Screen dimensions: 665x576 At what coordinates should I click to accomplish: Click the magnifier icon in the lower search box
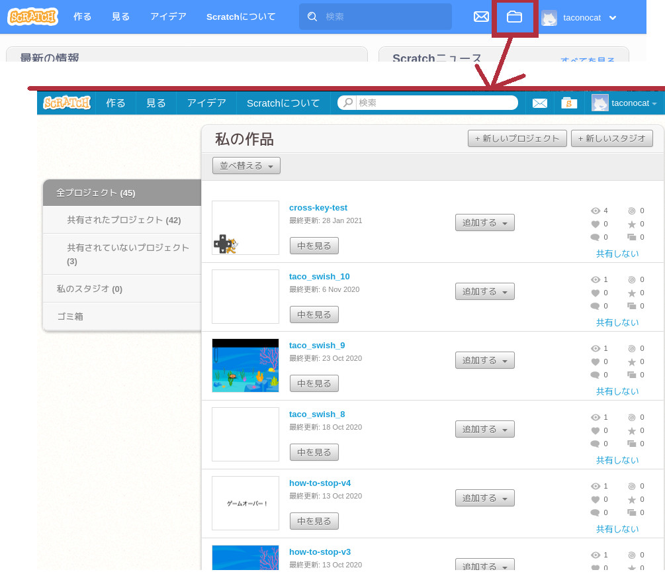click(348, 103)
